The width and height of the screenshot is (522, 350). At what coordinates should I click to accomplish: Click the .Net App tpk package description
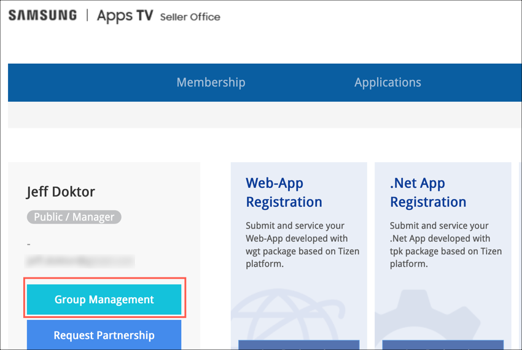coord(445,244)
